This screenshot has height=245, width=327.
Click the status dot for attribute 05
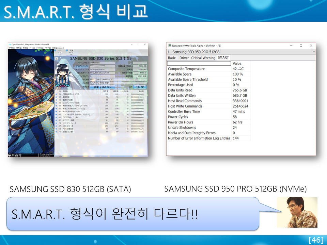coord(56,94)
